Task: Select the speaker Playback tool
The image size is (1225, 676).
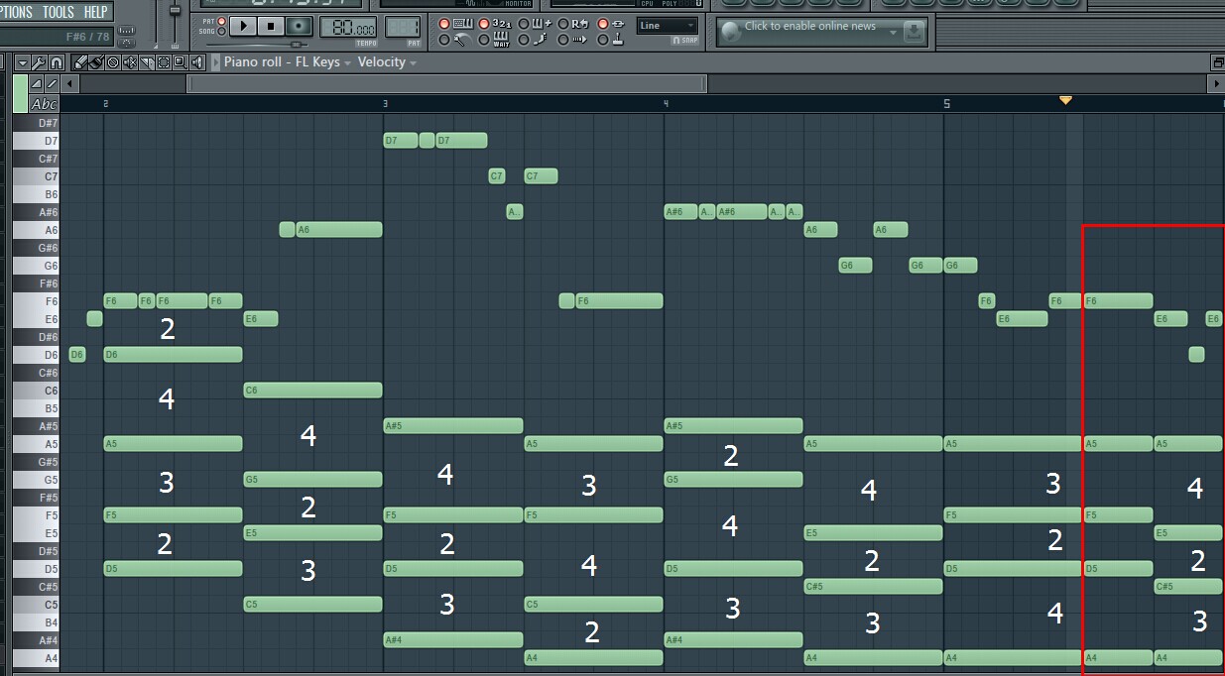Action: tap(196, 62)
